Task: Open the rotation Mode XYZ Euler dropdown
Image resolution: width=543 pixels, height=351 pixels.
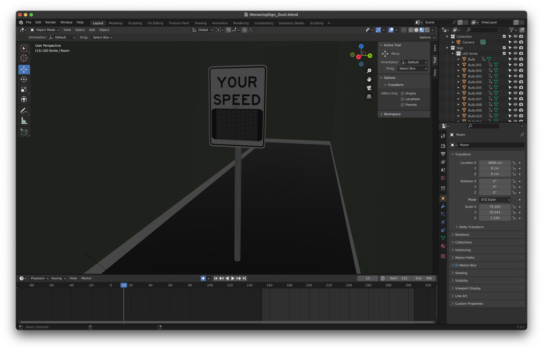Action: click(495, 200)
